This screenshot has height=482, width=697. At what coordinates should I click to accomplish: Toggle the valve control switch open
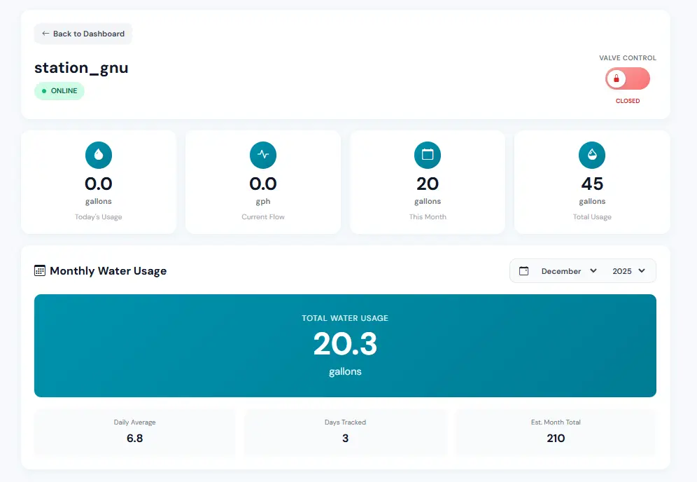point(627,78)
